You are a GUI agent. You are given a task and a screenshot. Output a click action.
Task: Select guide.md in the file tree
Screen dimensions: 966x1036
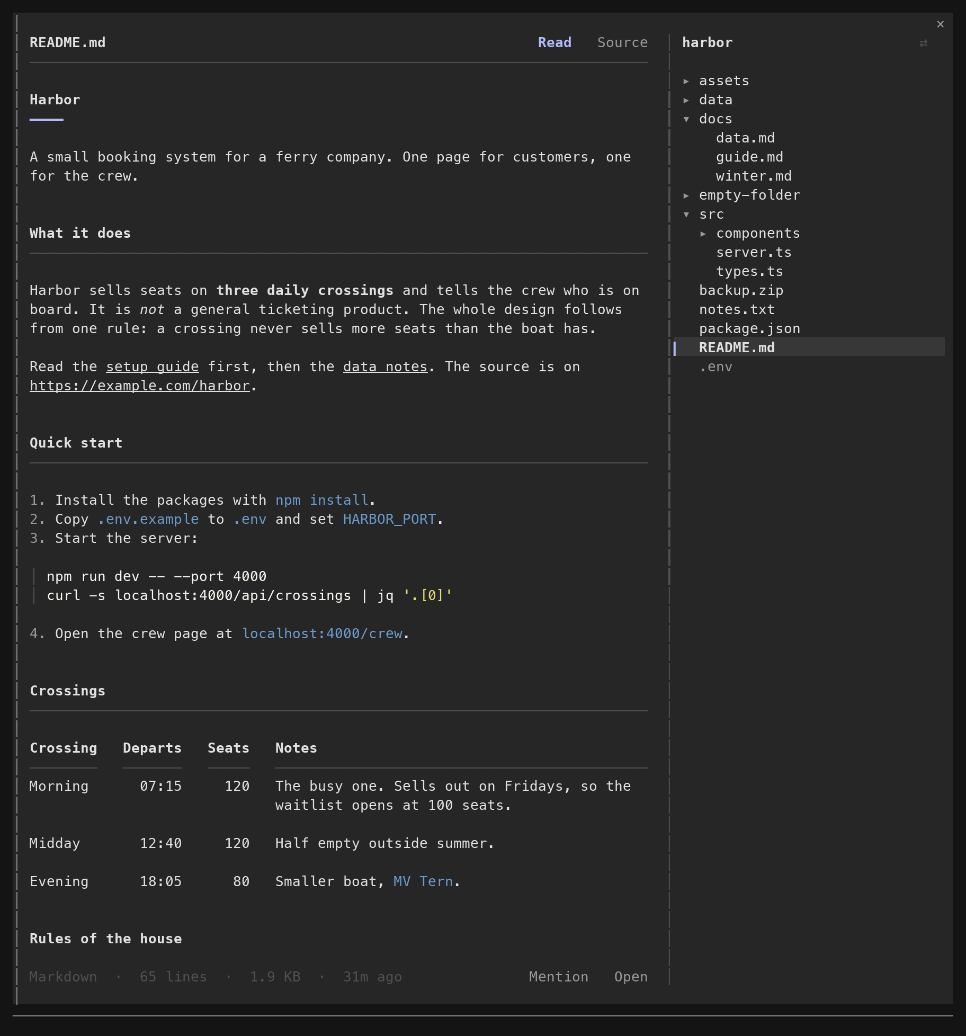click(749, 157)
